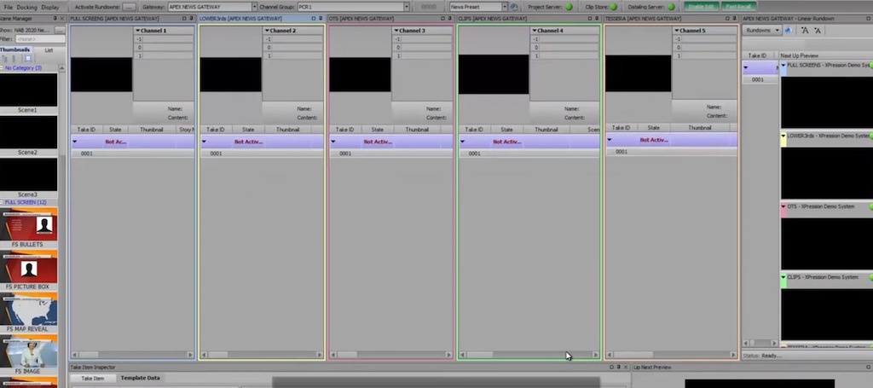Collapse the No Category group
873x388 pixels.
pyautogui.click(x=3, y=67)
